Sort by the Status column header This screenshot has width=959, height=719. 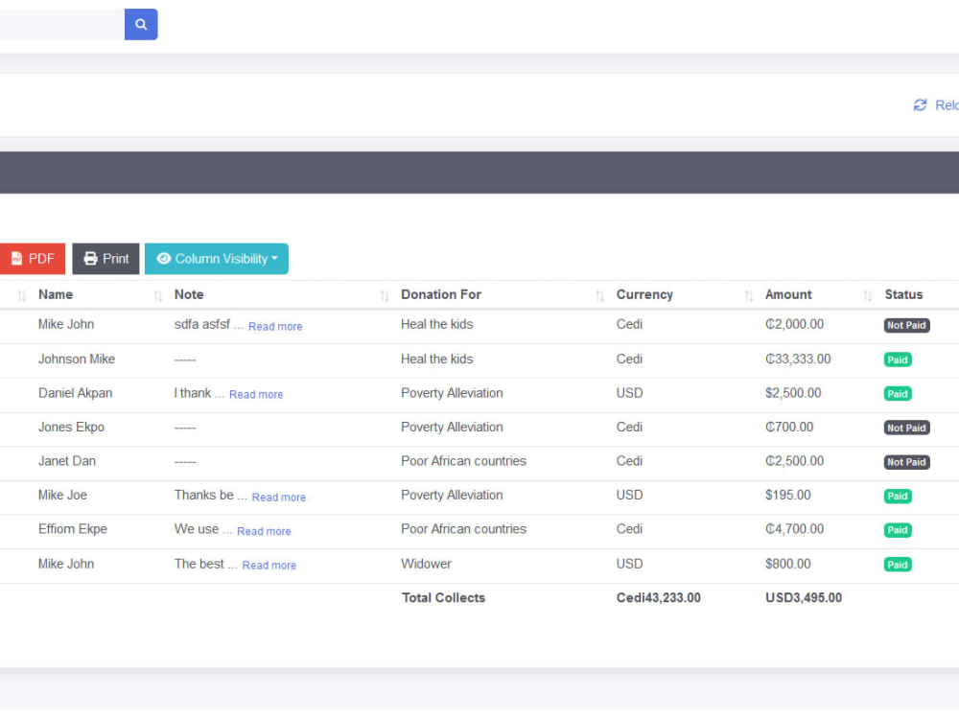click(903, 294)
